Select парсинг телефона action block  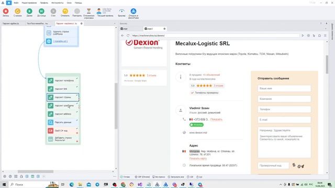(63, 80)
